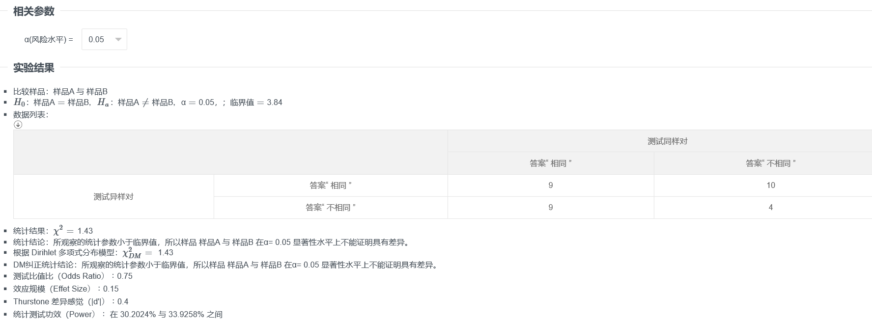Click the 比较样品 样品A 与 样品B line

(x=60, y=91)
